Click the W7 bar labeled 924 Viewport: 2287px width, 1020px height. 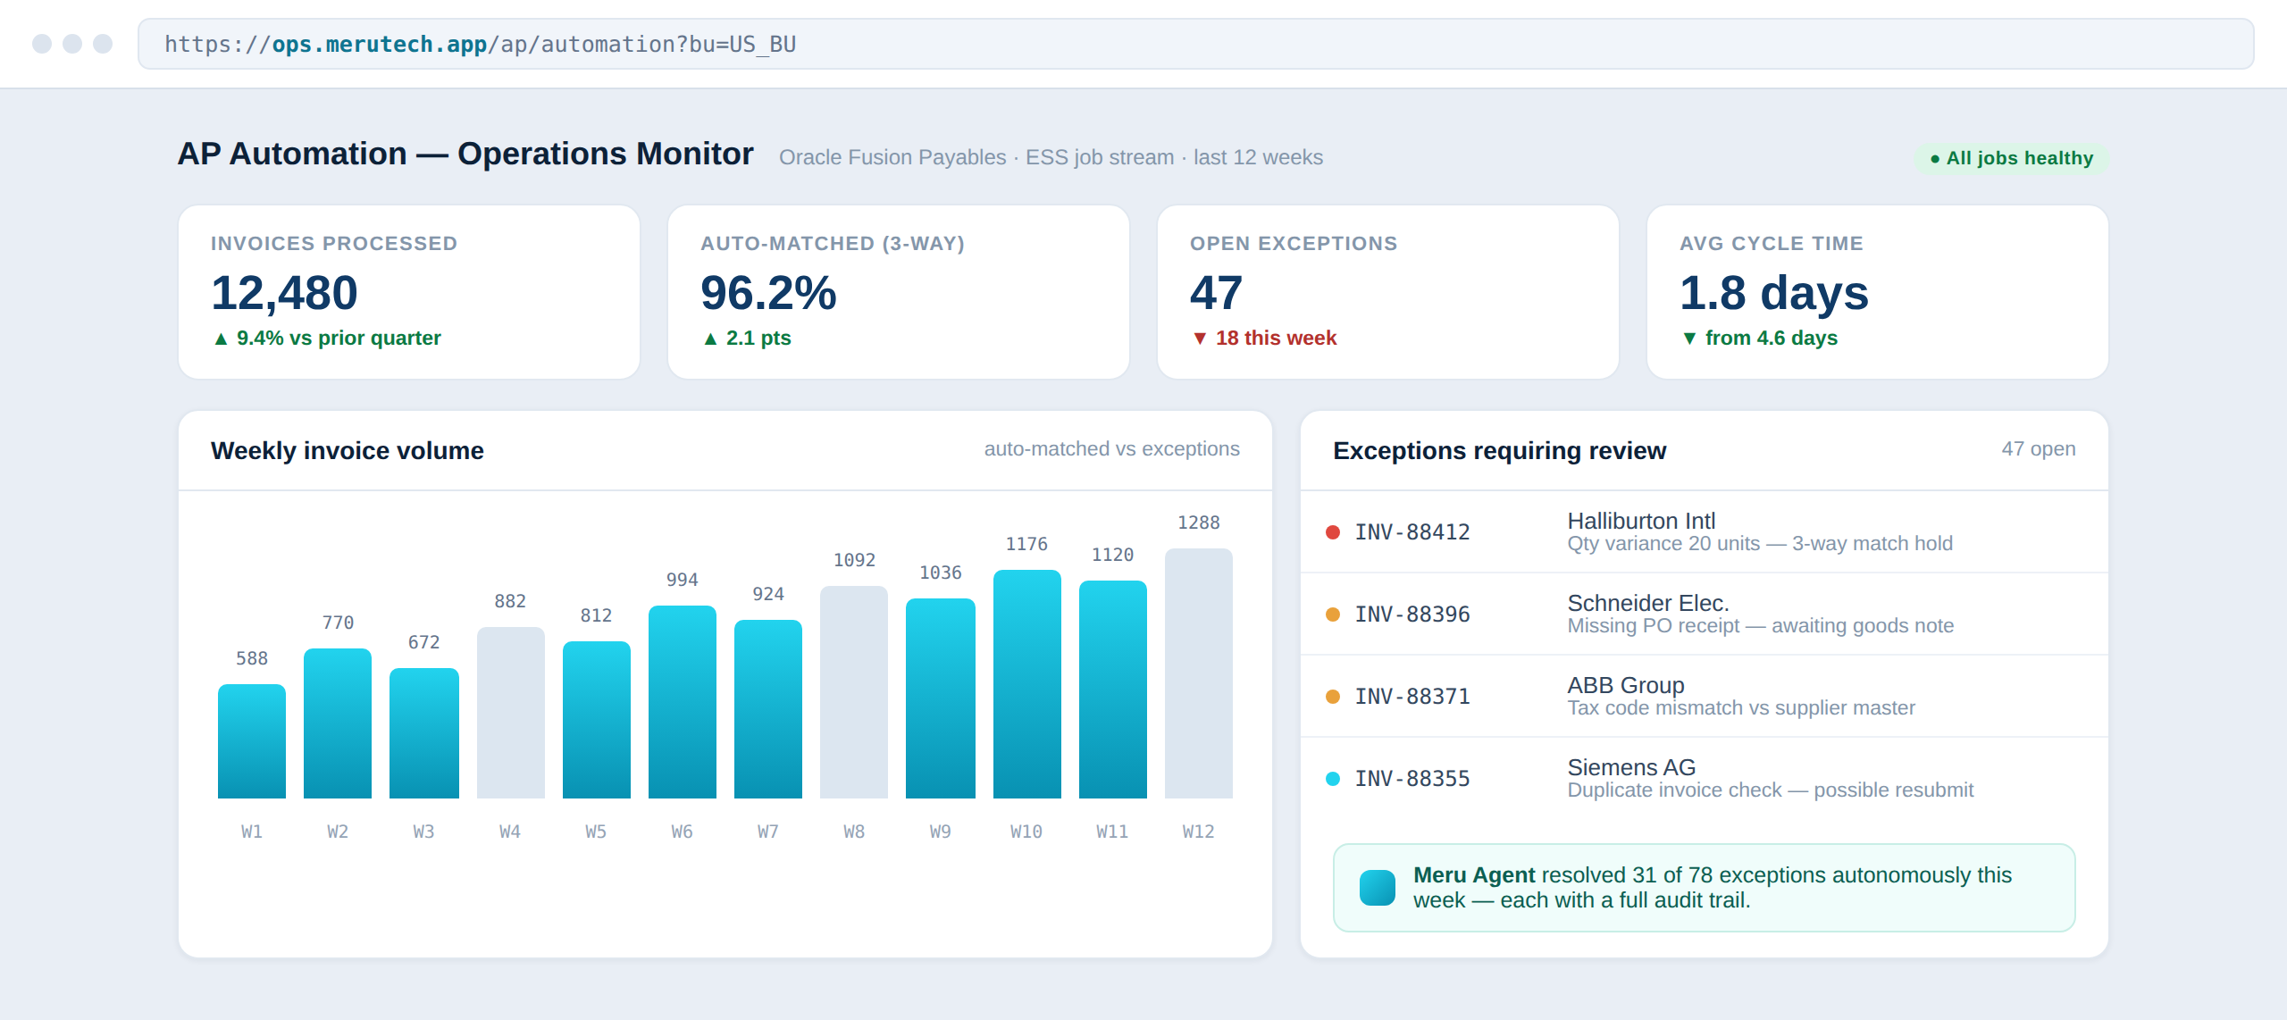pyautogui.click(x=768, y=709)
